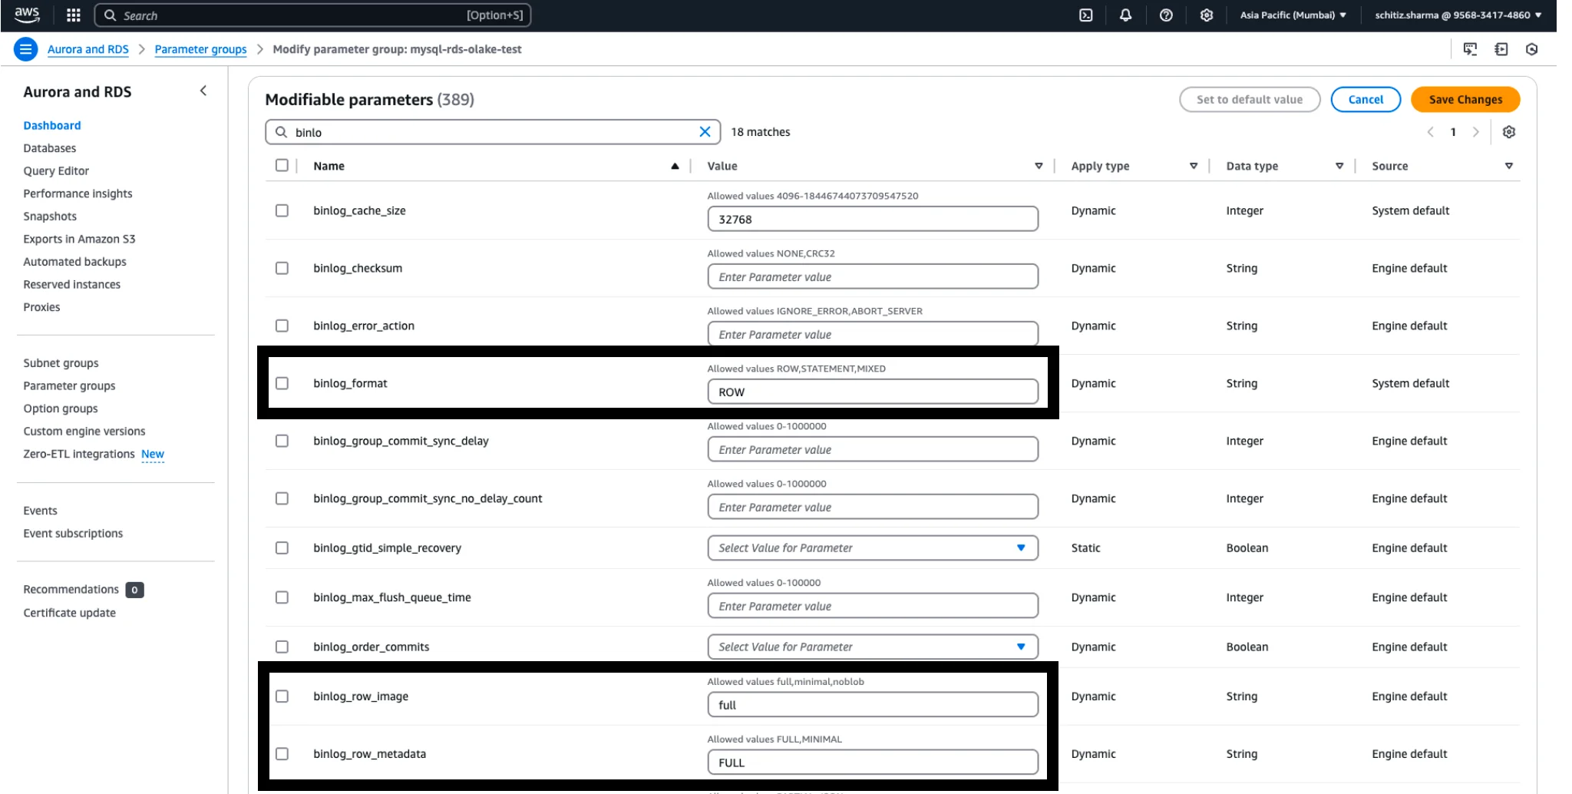Viewport: 1572px width, 794px height.
Task: Tick the select-all parameters checkbox
Action: 282,166
